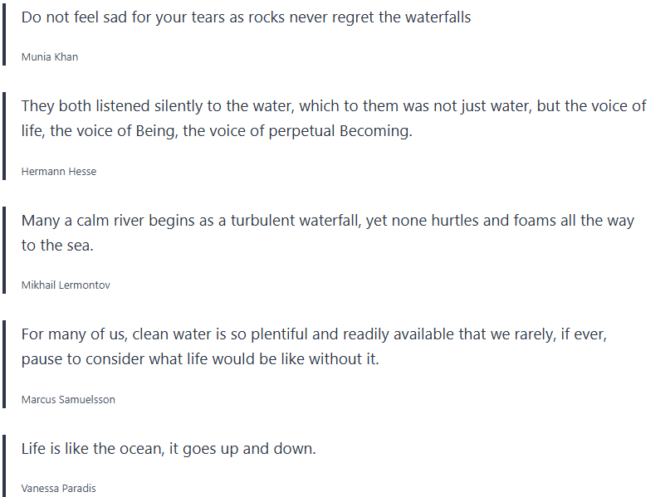Click the vertical bar beside the Vanessa Paradis quote
The image size is (670, 497).
4,466
